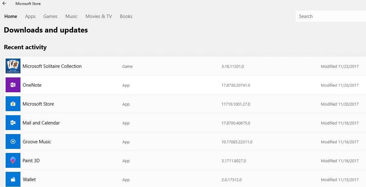This screenshot has height=187, width=366.
Task: Click the Microsoft Store shopping bag icon
Action: (13, 104)
